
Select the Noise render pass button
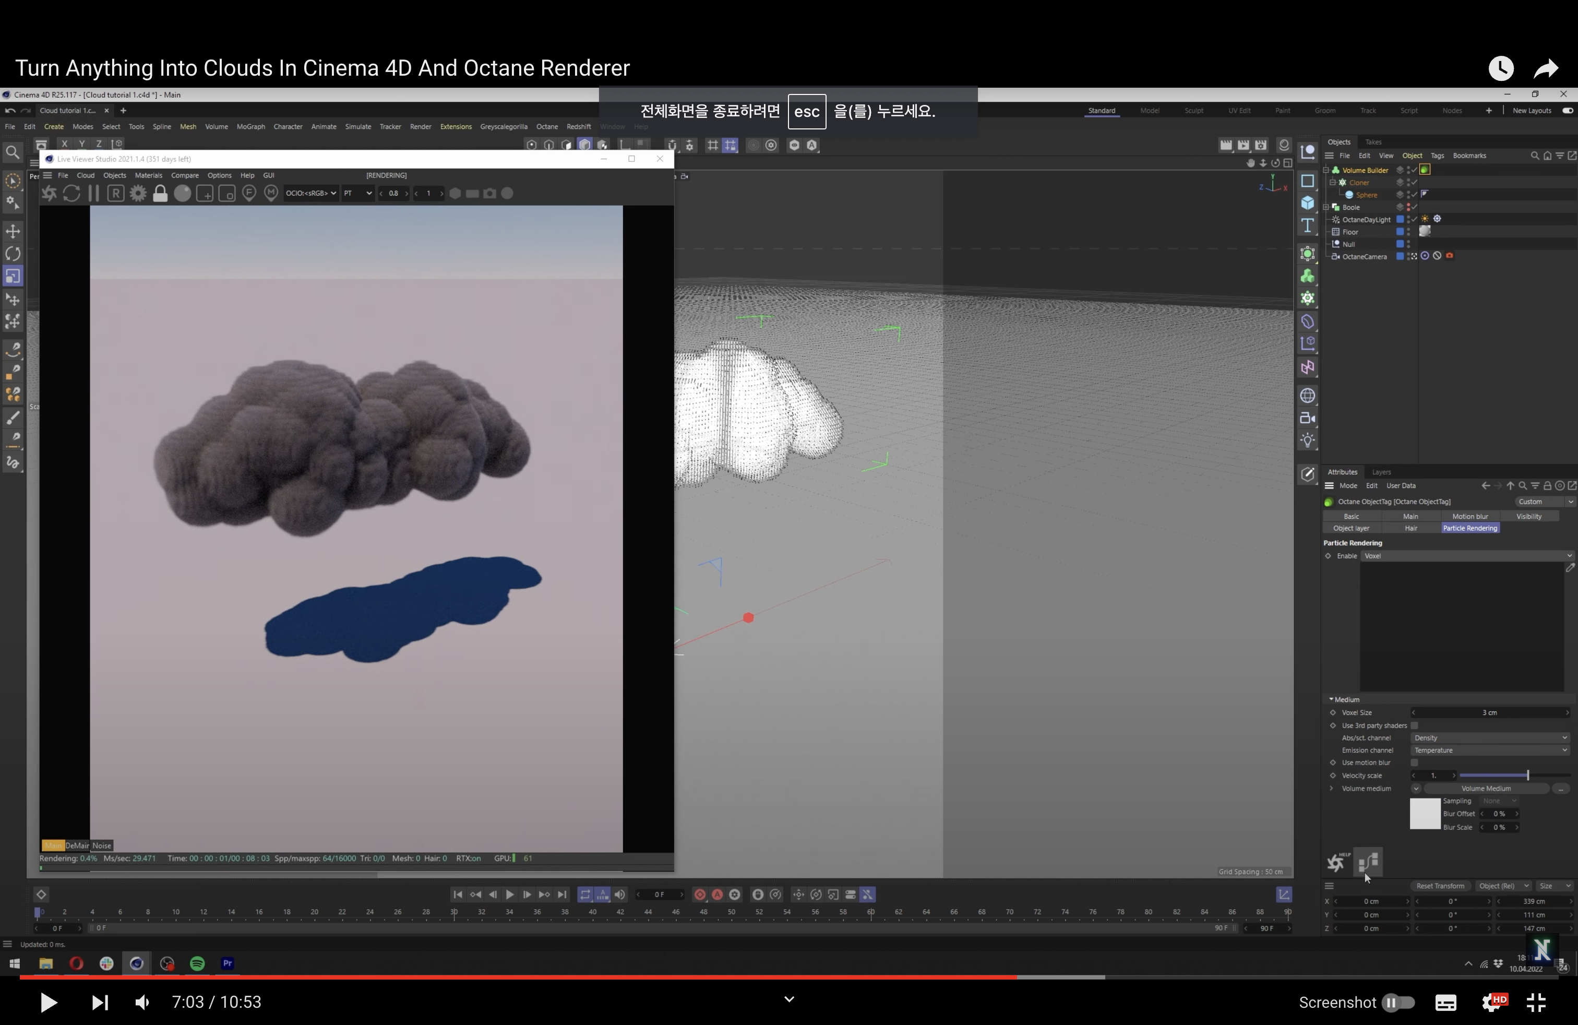[101, 845]
